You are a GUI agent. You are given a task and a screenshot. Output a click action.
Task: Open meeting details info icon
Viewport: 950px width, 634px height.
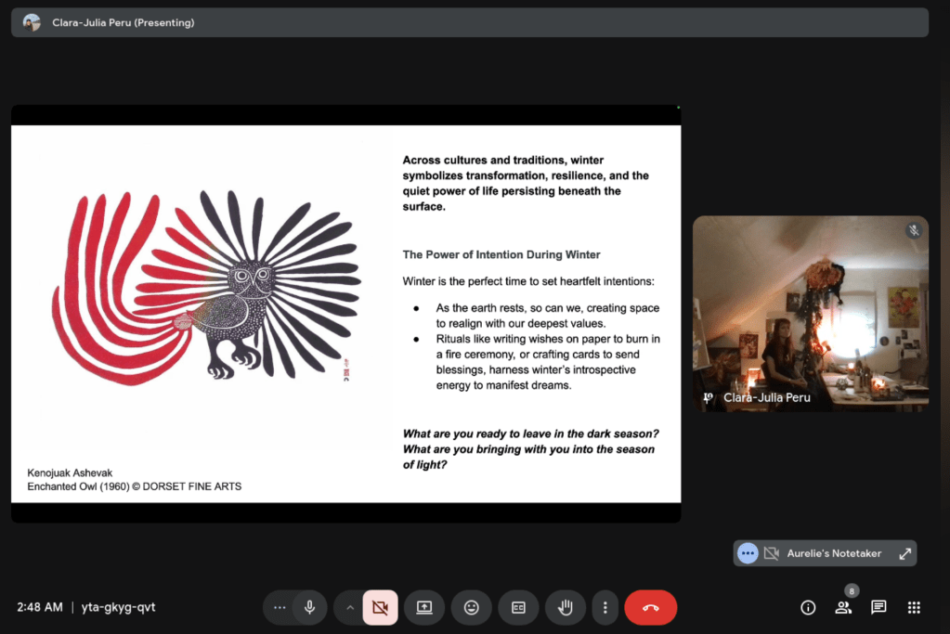808,607
